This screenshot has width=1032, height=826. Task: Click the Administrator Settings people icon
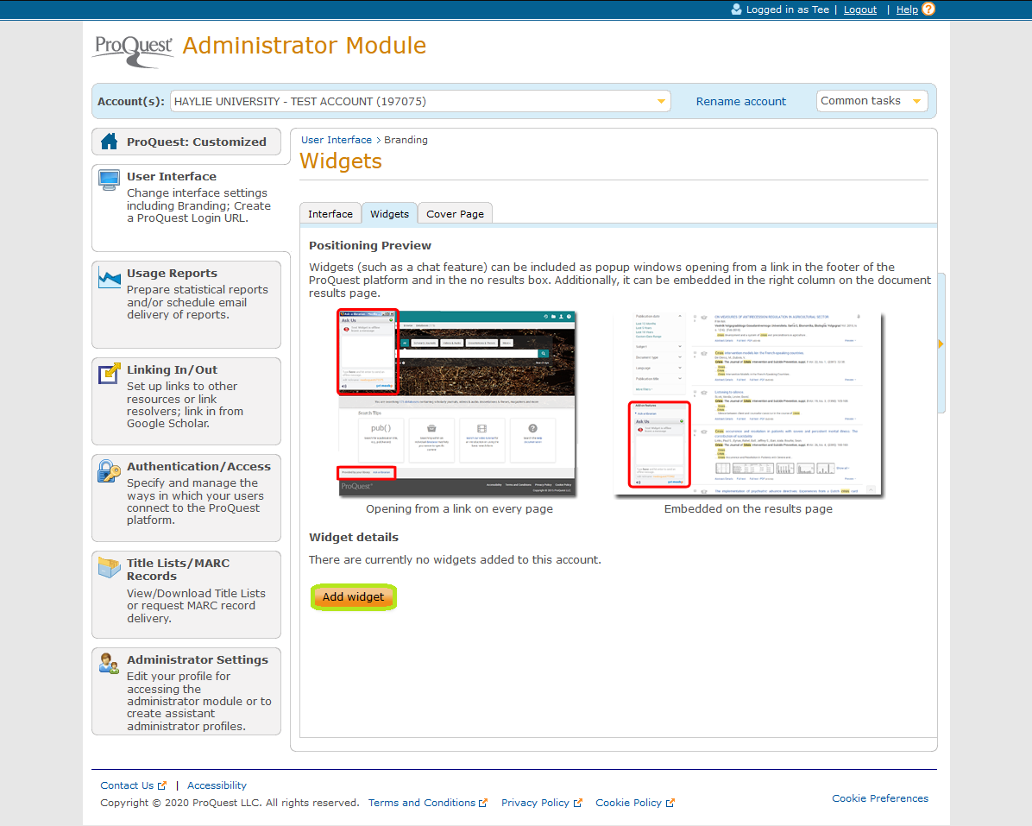pyautogui.click(x=110, y=663)
